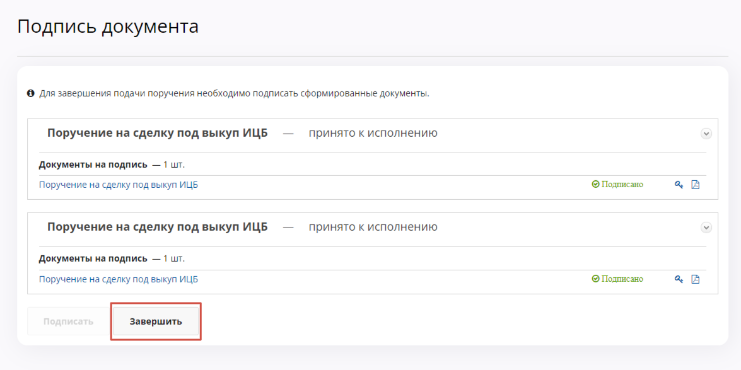Click first 'Документы на подпись' label
Viewport: 741px width, 370px height.
tap(93, 165)
